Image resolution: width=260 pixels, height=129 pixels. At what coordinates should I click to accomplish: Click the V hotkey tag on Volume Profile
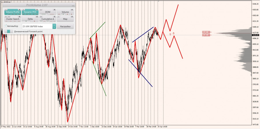(x=6, y=10)
